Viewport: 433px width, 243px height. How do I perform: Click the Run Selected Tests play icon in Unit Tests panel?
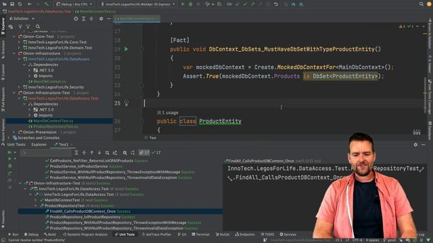(x=10, y=159)
